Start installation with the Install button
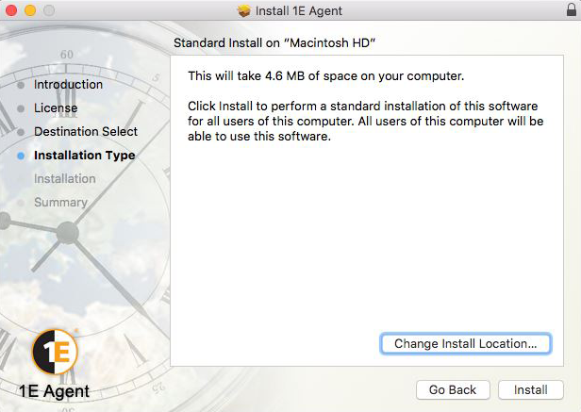 pos(530,389)
